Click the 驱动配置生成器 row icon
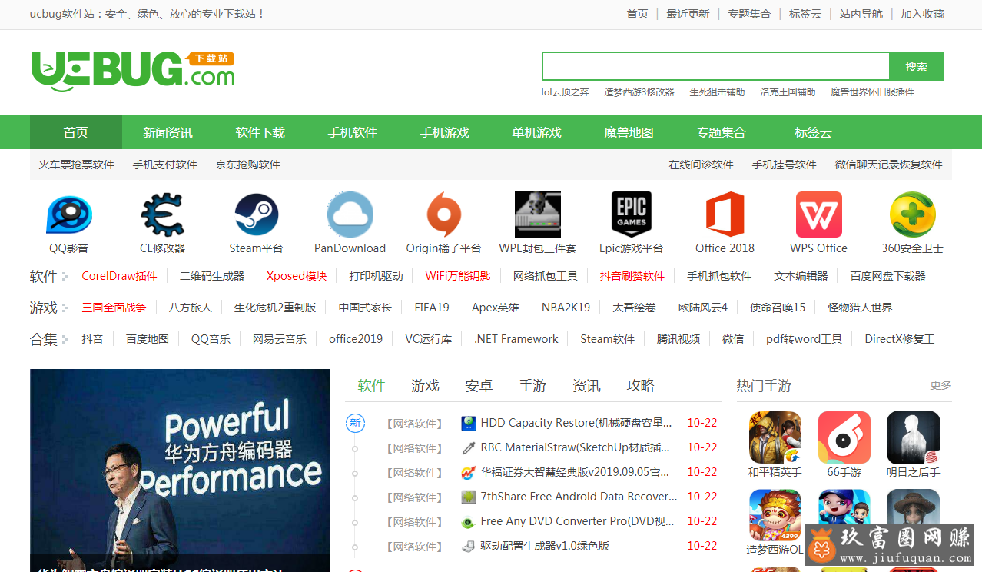982x572 pixels. [x=468, y=547]
